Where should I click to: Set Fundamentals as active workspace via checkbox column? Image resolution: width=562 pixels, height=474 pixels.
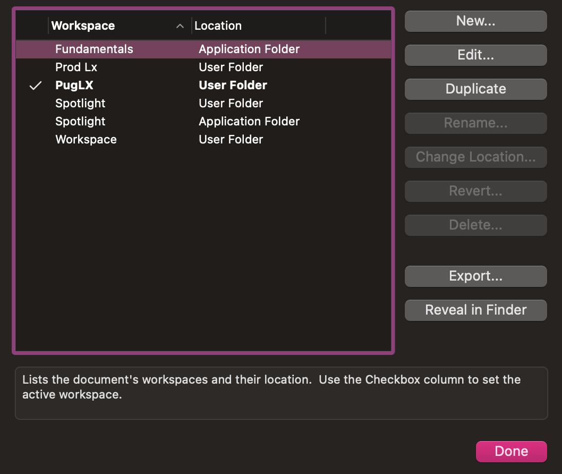pyautogui.click(x=35, y=49)
